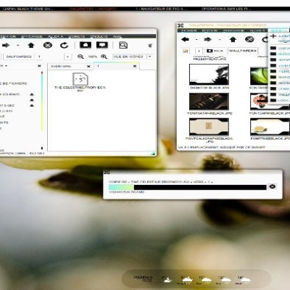Stop loading in the Wallpapers window
Viewport: 290px width, 290px height.
249,39
